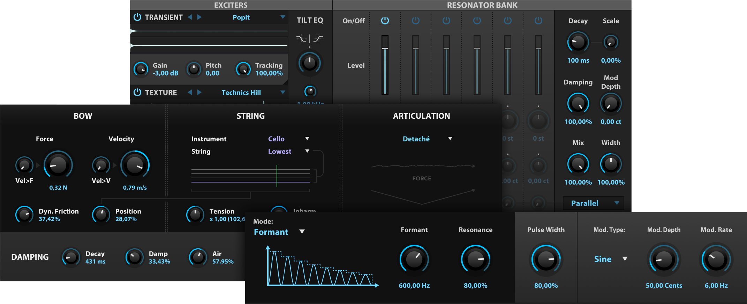
Task: Toggle the Texture exciter power button
Action: tap(137, 92)
